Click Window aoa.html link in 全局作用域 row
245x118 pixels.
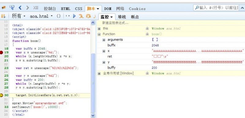166,73
